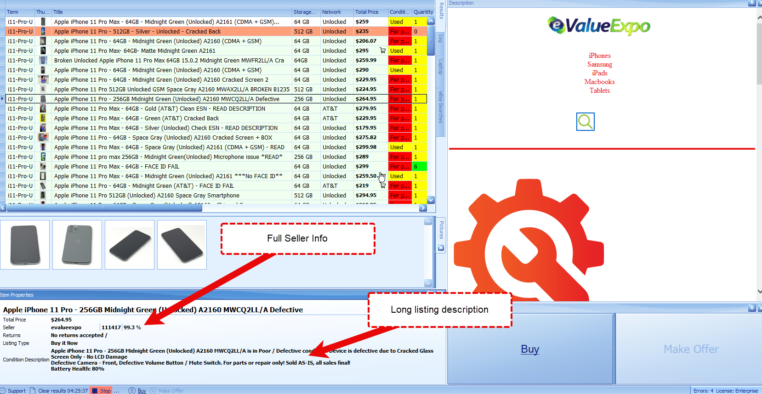Open the eValueExpo logo in Description panel
This screenshot has height=394, width=762.
pyautogui.click(x=599, y=26)
